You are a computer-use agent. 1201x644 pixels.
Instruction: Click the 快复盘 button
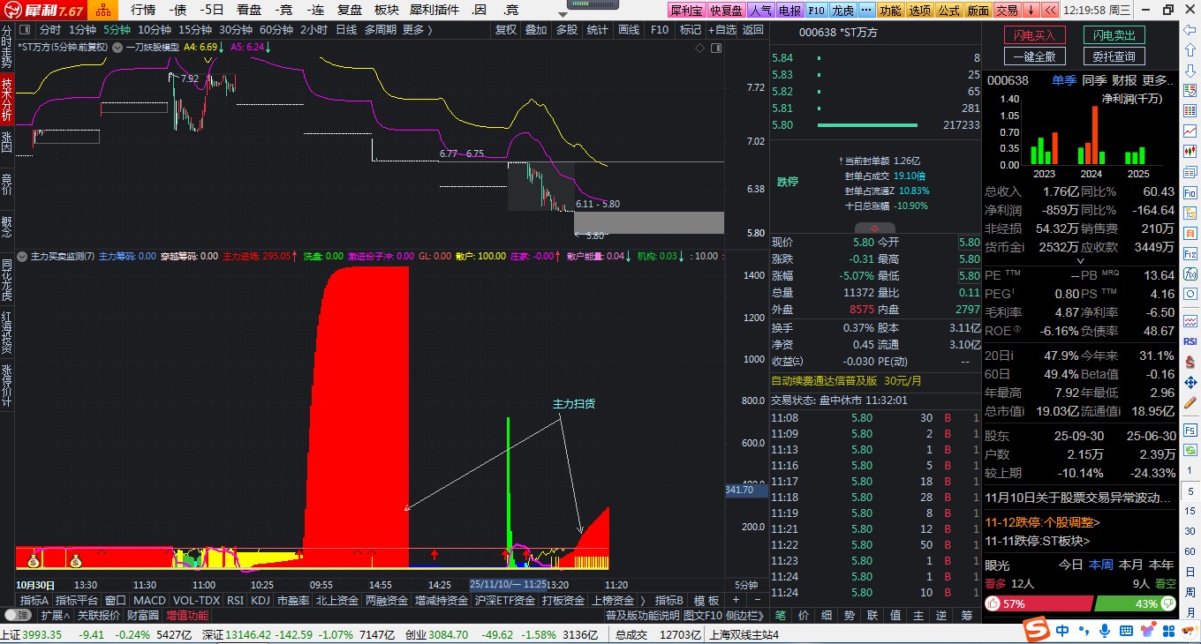727,11
